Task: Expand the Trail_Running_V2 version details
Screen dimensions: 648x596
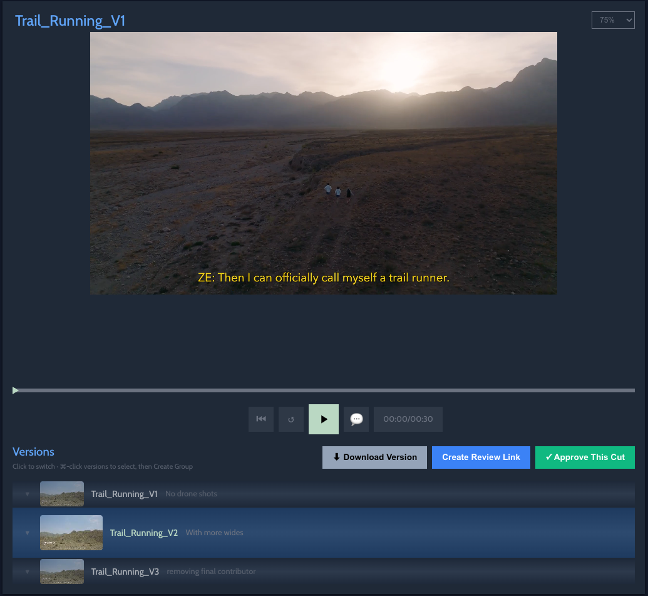Action: (27, 532)
